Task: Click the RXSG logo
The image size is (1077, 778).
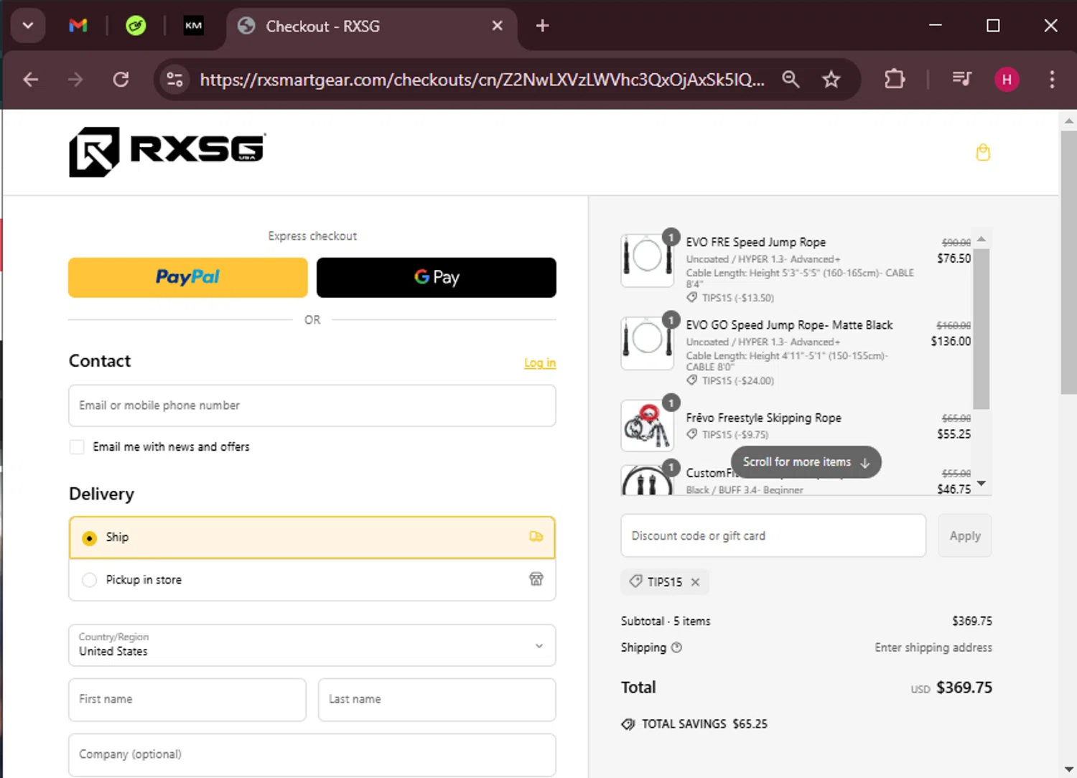Action: (x=167, y=152)
